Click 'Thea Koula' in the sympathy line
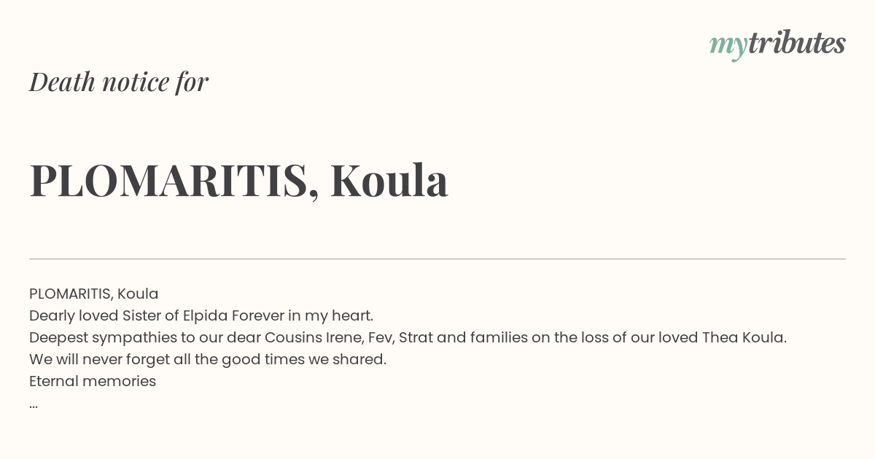The image size is (875, 459). pyautogui.click(x=744, y=337)
